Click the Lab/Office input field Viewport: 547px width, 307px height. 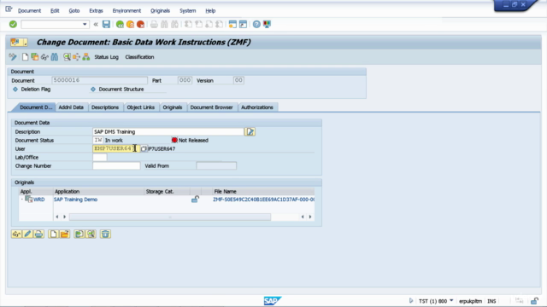pos(100,157)
